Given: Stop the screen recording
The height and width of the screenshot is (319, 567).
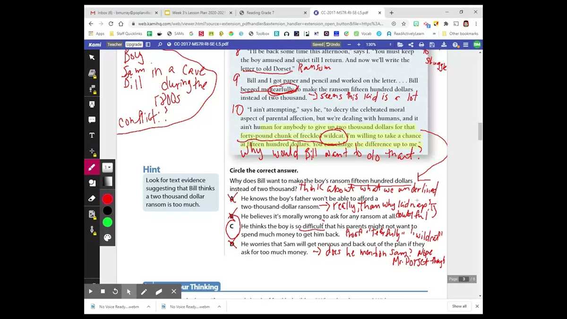Looking at the screenshot, I should click(103, 292).
